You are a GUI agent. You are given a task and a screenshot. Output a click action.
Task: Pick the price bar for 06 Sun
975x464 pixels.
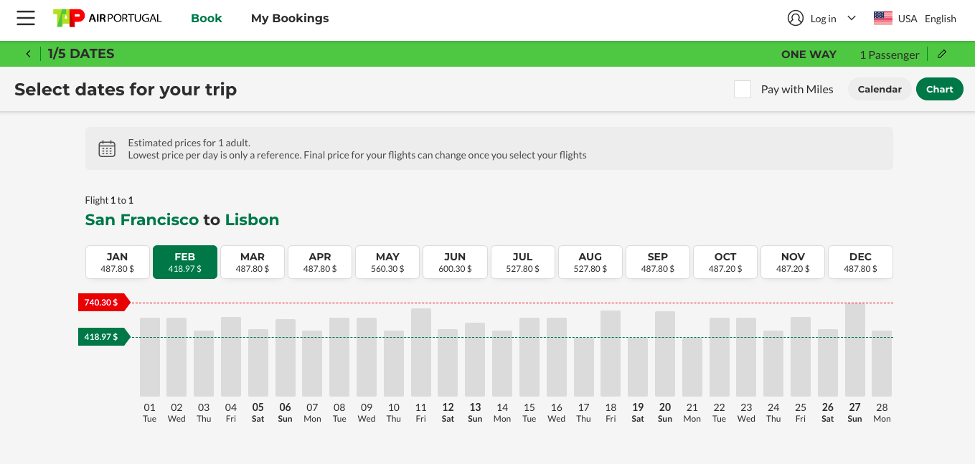[286, 358]
